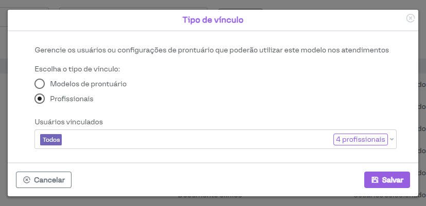Image resolution: width=426 pixels, height=206 pixels.
Task: Close the Tipo de vínculo dialog
Action: pos(410,18)
